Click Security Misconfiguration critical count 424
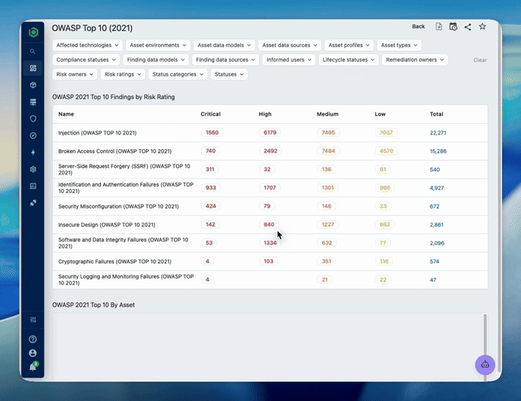This screenshot has height=401, width=521. point(211,206)
